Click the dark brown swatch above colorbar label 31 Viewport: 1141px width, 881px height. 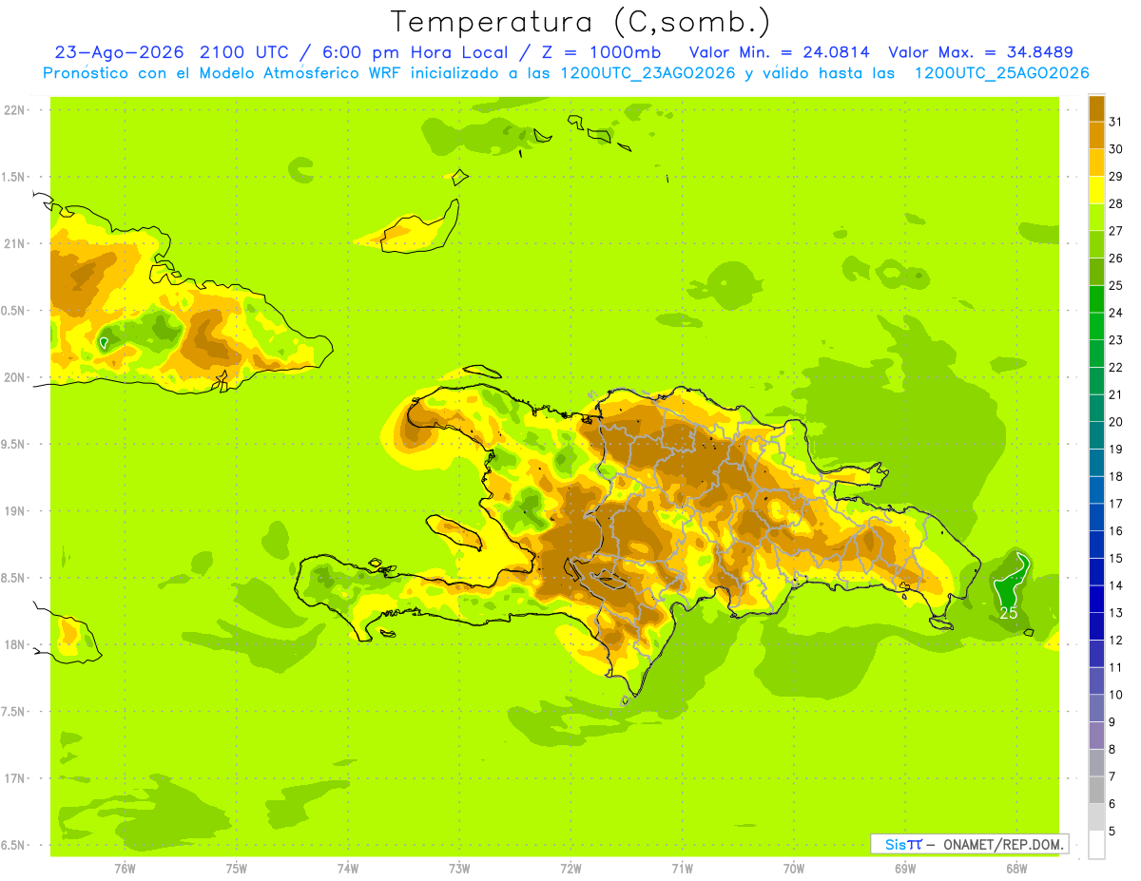tap(1096, 108)
